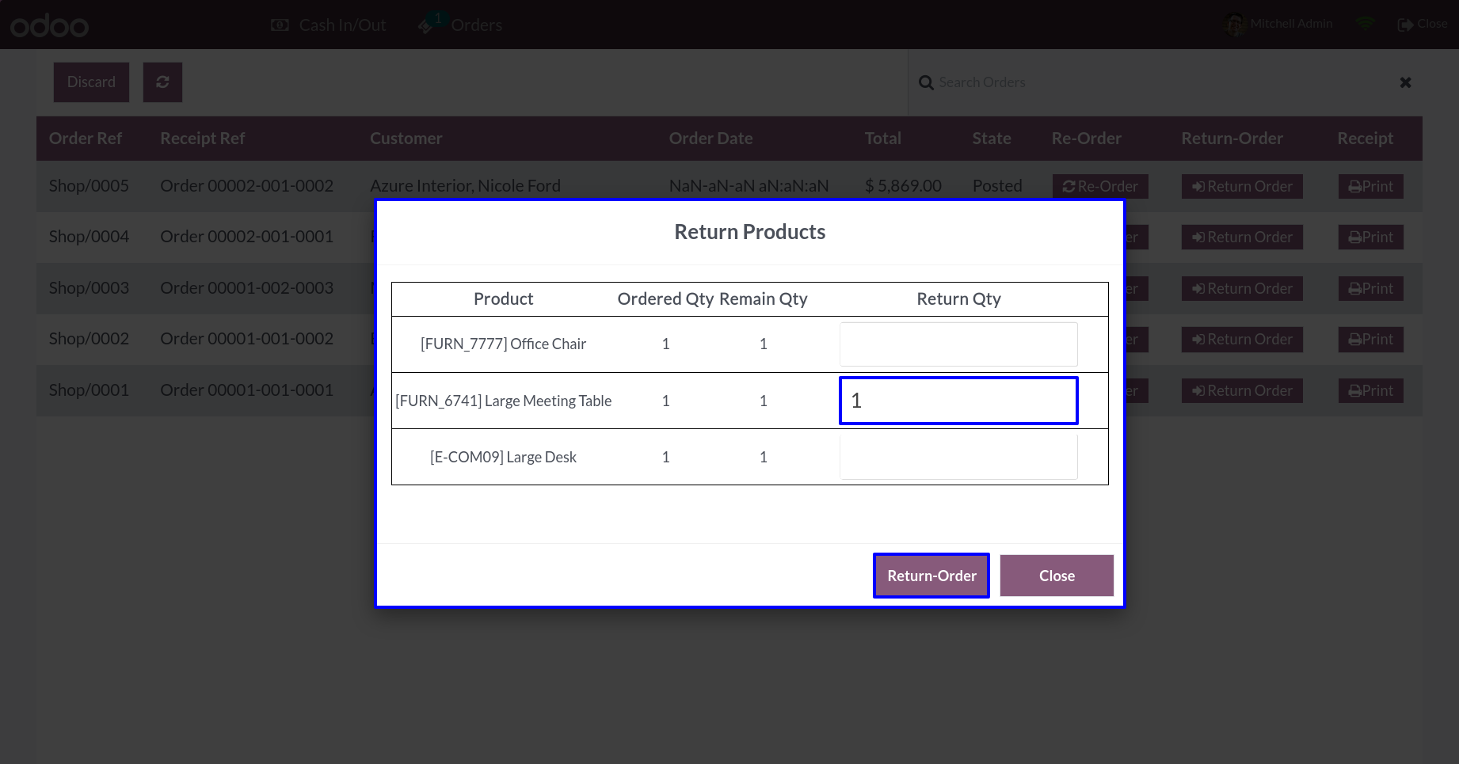Click Return Qty field for Large Desk
Viewport: 1459px width, 764px height.
(x=958, y=457)
